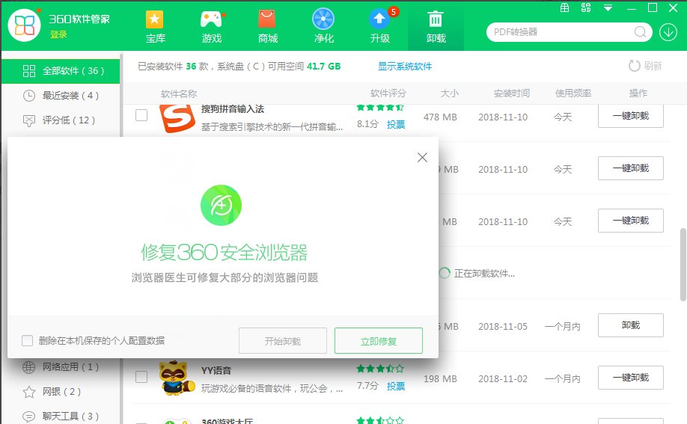Click the 正在卸载软件... status text
This screenshot has width=687, height=424.
484,274
